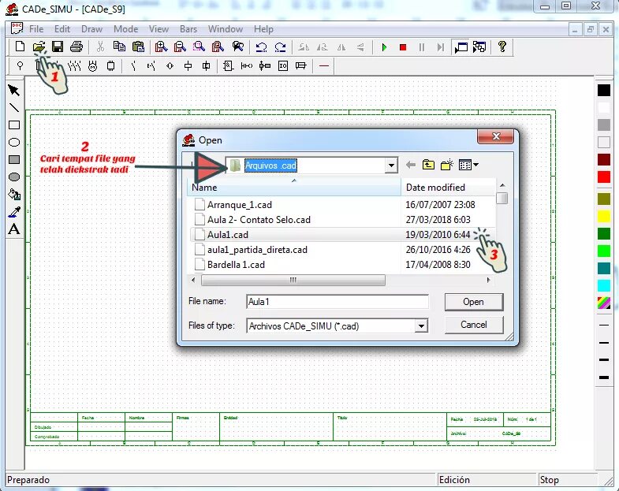
Task: Pick the black color swatch
Action: pyautogui.click(x=603, y=91)
